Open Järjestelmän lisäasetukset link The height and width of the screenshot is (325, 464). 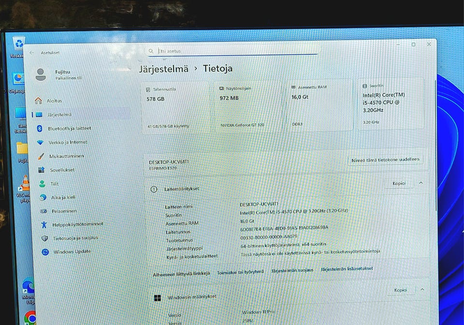point(347,269)
